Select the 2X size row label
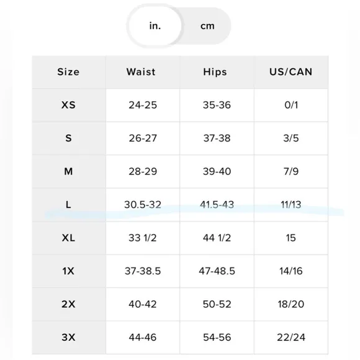Image resolution: width=360 pixels, height=360 pixels. [69, 304]
